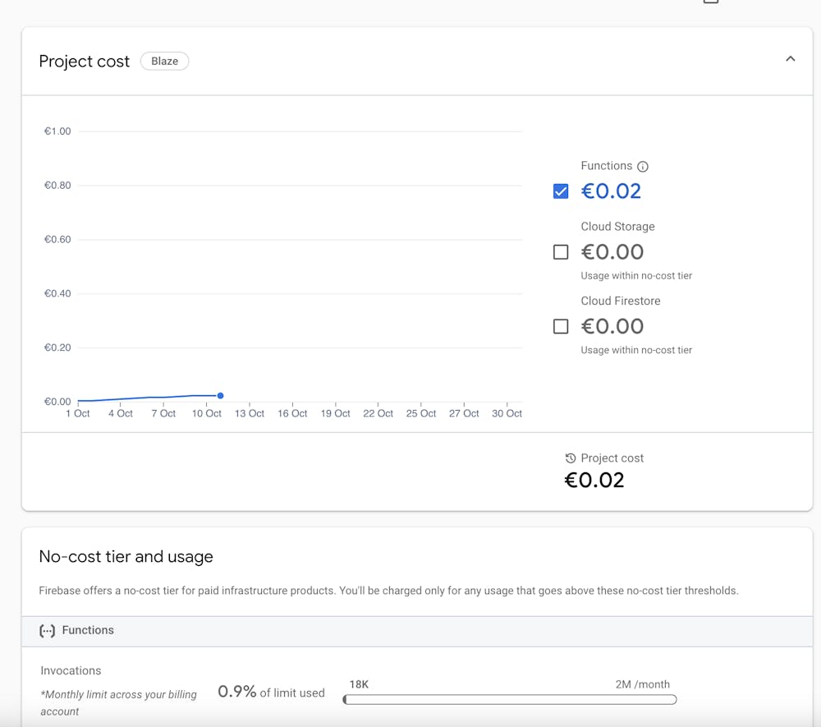Click the Invocations usage progress bar
821x727 pixels.
[x=509, y=700]
